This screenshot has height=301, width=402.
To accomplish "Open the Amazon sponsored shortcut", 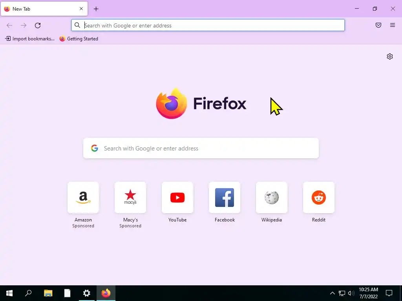I will point(83,198).
